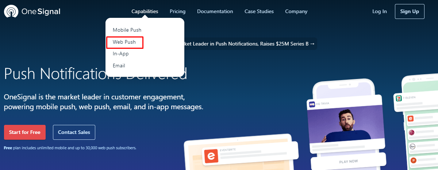Image resolution: width=438 pixels, height=170 pixels.
Task: Open the Capabilities menu
Action: tap(145, 11)
